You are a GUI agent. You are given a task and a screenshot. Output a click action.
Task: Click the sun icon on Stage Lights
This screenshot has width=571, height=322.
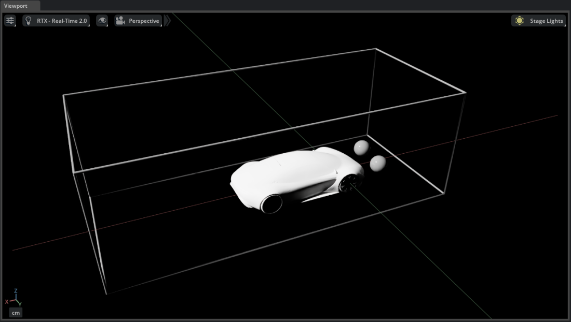tap(520, 21)
